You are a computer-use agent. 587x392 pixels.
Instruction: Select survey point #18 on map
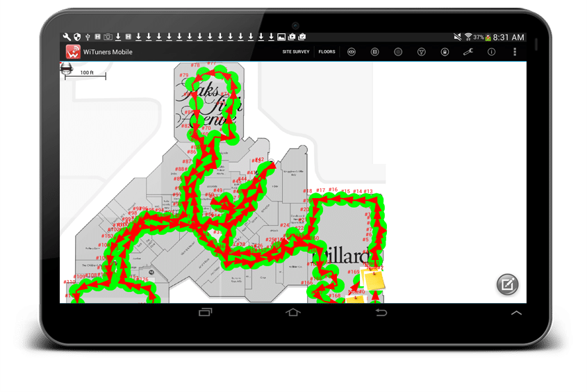307,191
